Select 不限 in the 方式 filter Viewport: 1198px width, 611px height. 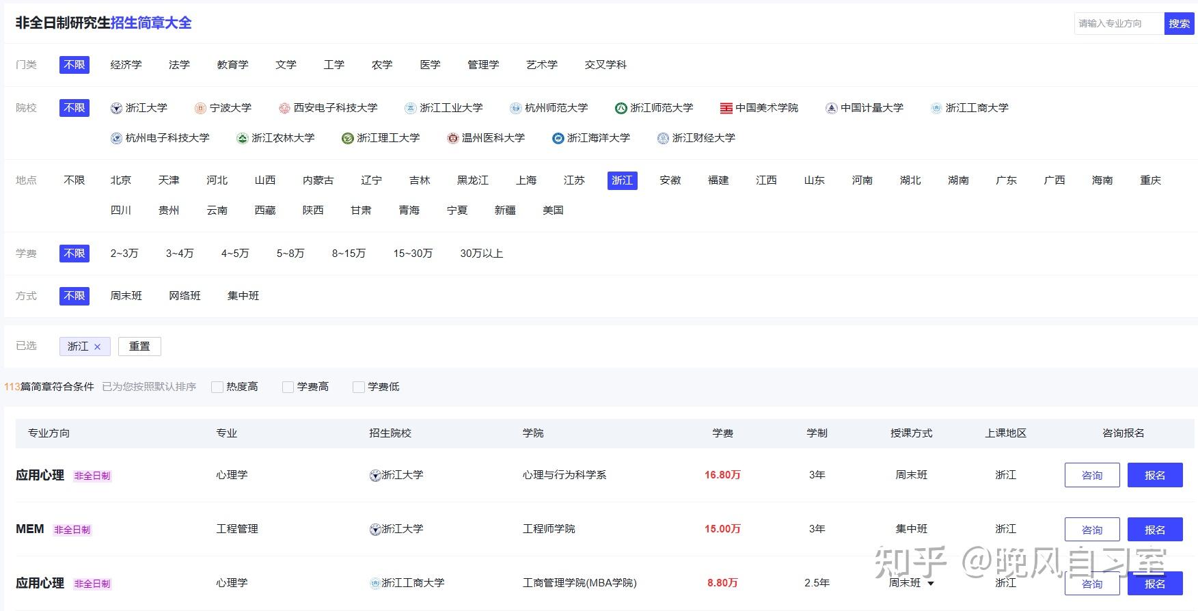click(74, 295)
